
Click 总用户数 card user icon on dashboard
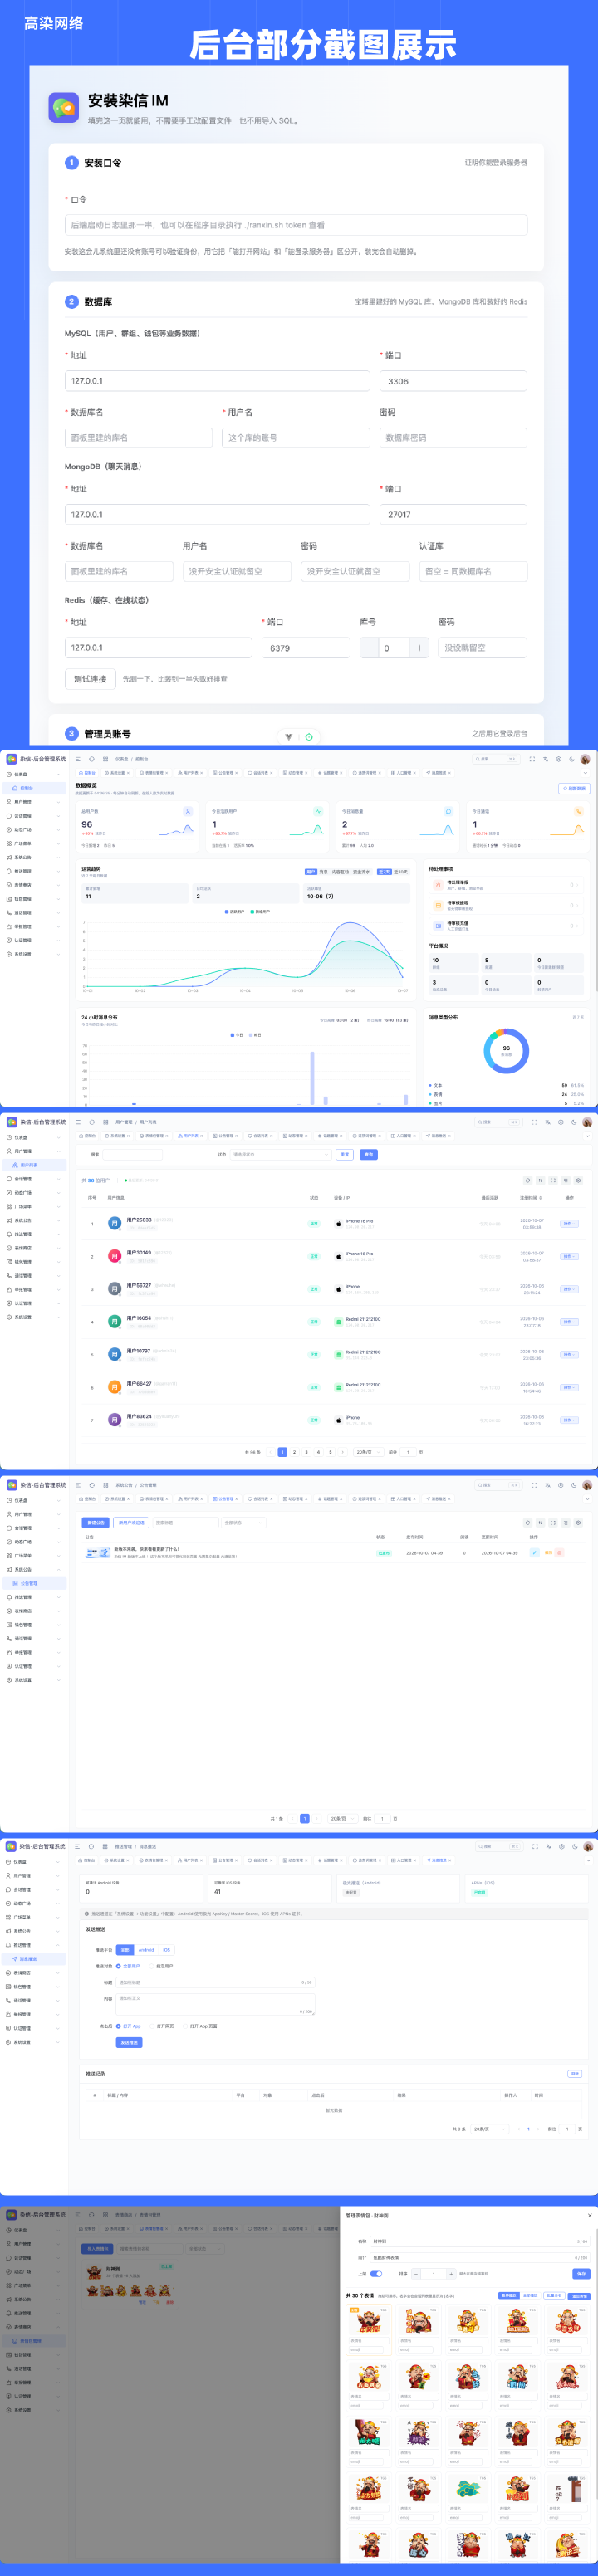tap(187, 811)
